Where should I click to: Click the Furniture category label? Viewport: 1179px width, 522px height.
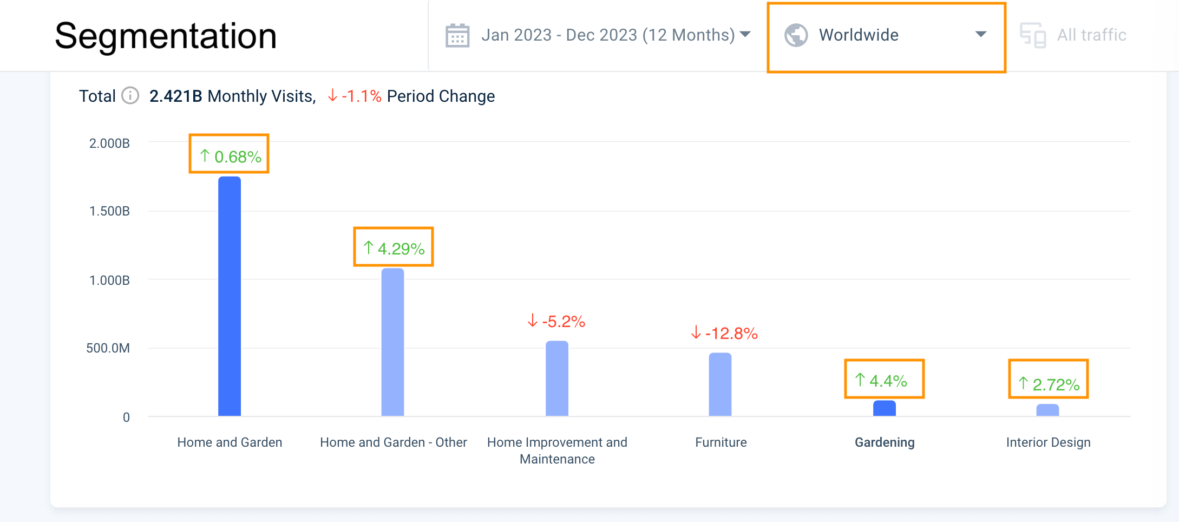pyautogui.click(x=720, y=442)
